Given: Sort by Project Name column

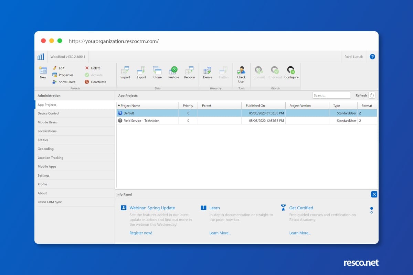Looking at the screenshot, I should click(148, 106).
